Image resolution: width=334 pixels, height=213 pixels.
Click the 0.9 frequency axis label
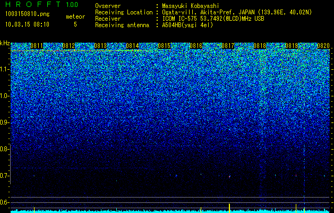[x=5, y=122]
